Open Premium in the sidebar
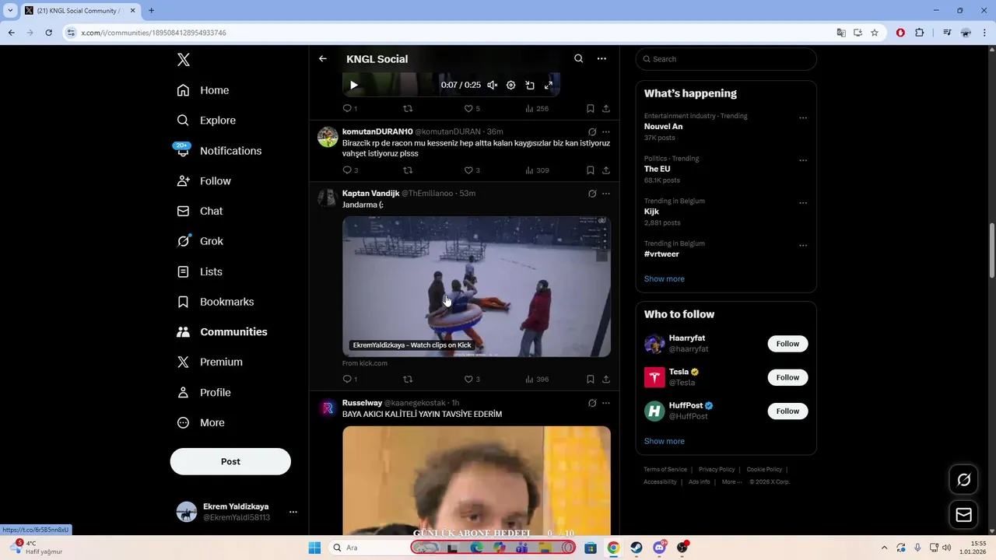996x560 pixels. tap(209, 362)
